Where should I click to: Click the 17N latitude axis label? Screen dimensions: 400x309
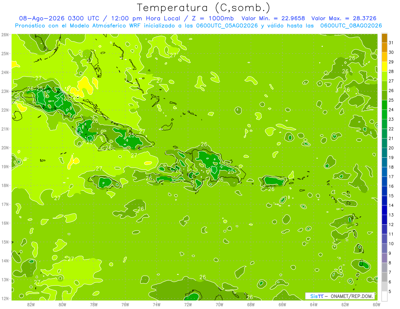pyautogui.click(x=5, y=204)
